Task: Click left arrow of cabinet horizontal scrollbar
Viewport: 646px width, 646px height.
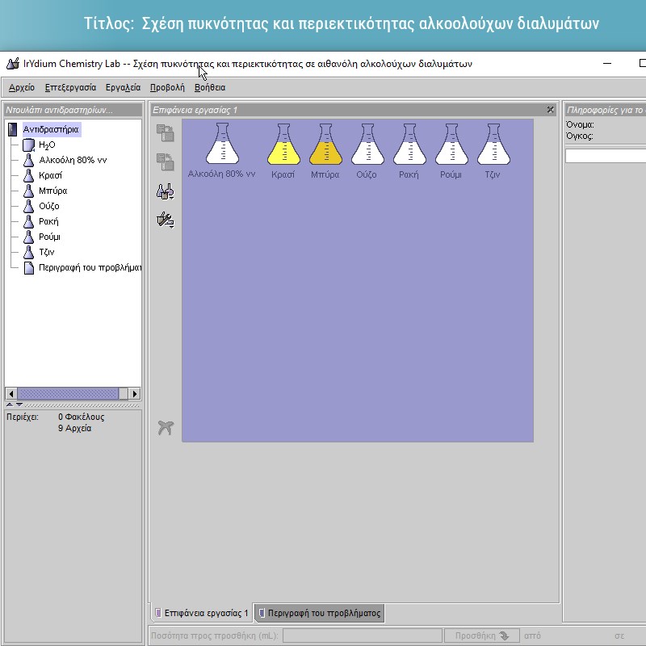Action: 11,393
